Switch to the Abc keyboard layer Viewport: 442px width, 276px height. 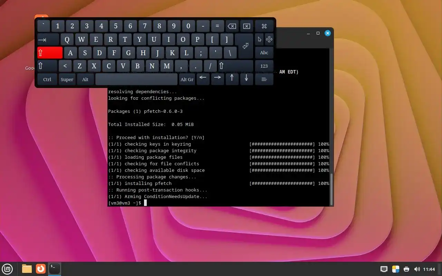point(264,52)
